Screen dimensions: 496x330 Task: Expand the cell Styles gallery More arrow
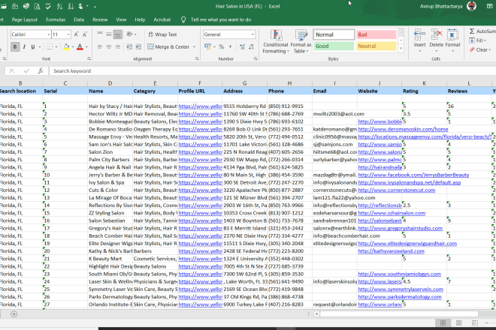401,48
